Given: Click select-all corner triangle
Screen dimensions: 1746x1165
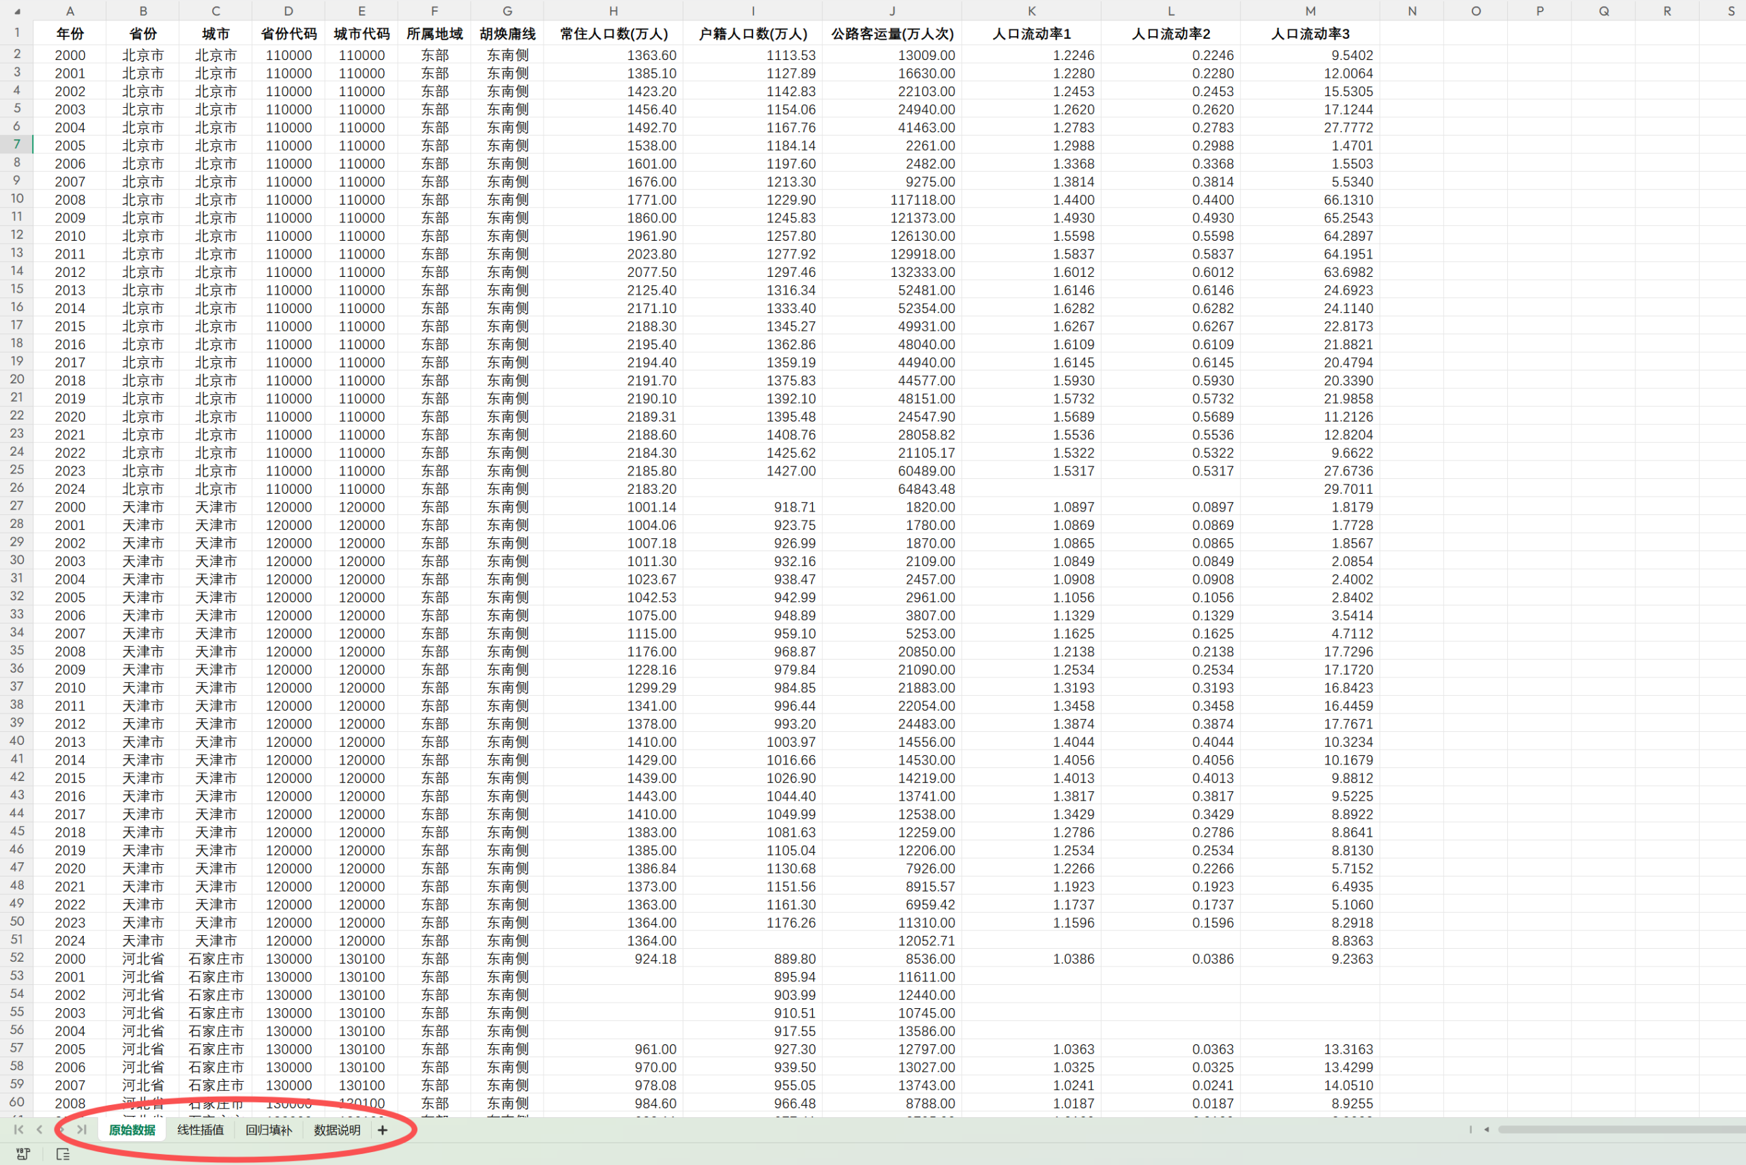Looking at the screenshot, I should [x=17, y=11].
